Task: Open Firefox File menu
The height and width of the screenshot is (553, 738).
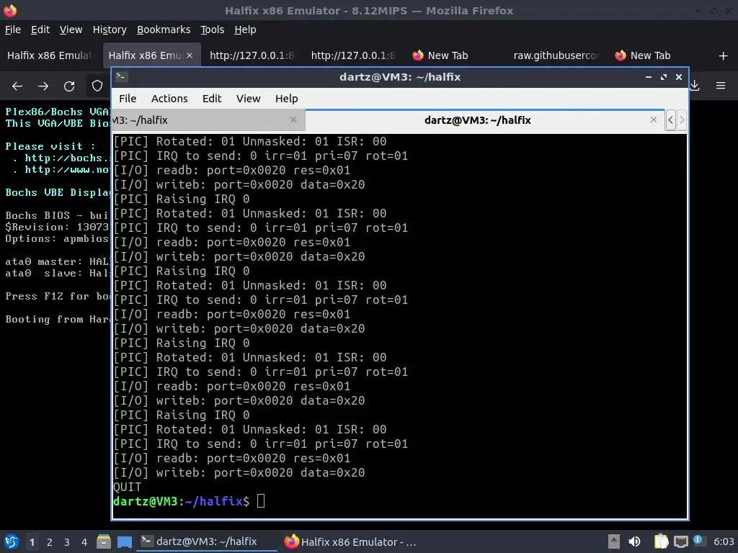Action: pos(13,30)
